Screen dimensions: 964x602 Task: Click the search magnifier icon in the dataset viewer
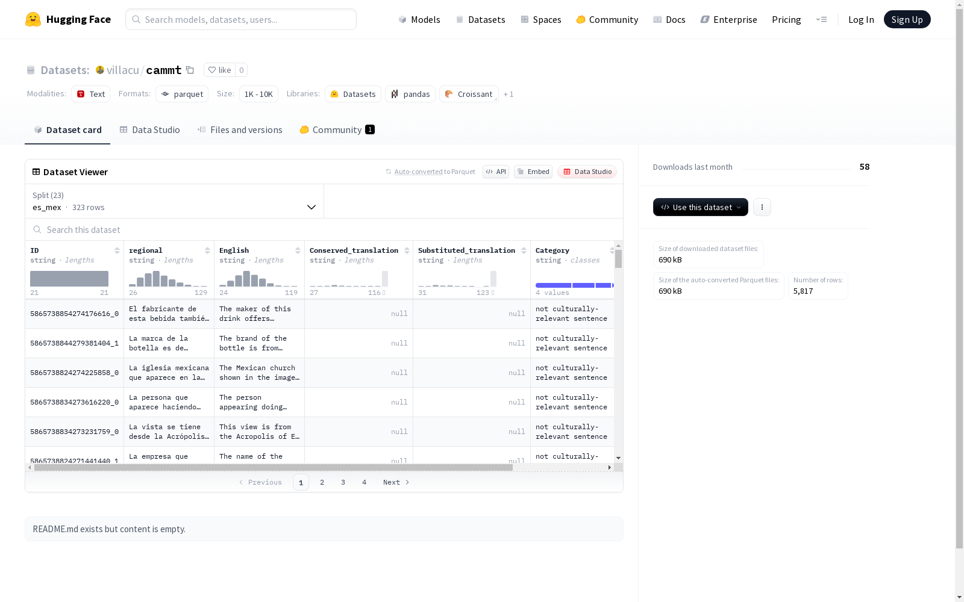(37, 229)
